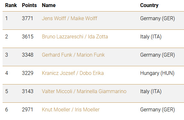
Task: Select the 3771 points cell
Action: 28,18
